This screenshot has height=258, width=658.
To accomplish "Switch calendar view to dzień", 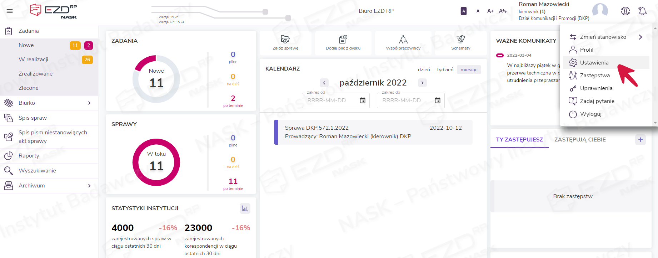I will pos(424,70).
